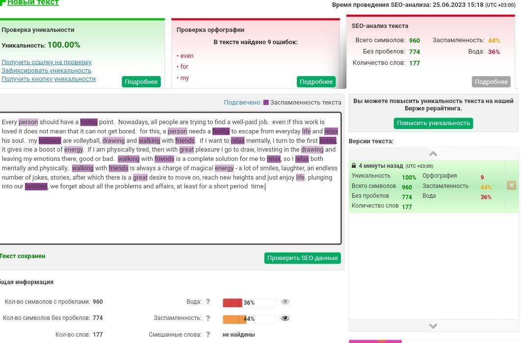Viewport: 521px width, 343px height.
Task: Click the Зафиксировать уникальность link
Action: pyautogui.click(x=47, y=71)
